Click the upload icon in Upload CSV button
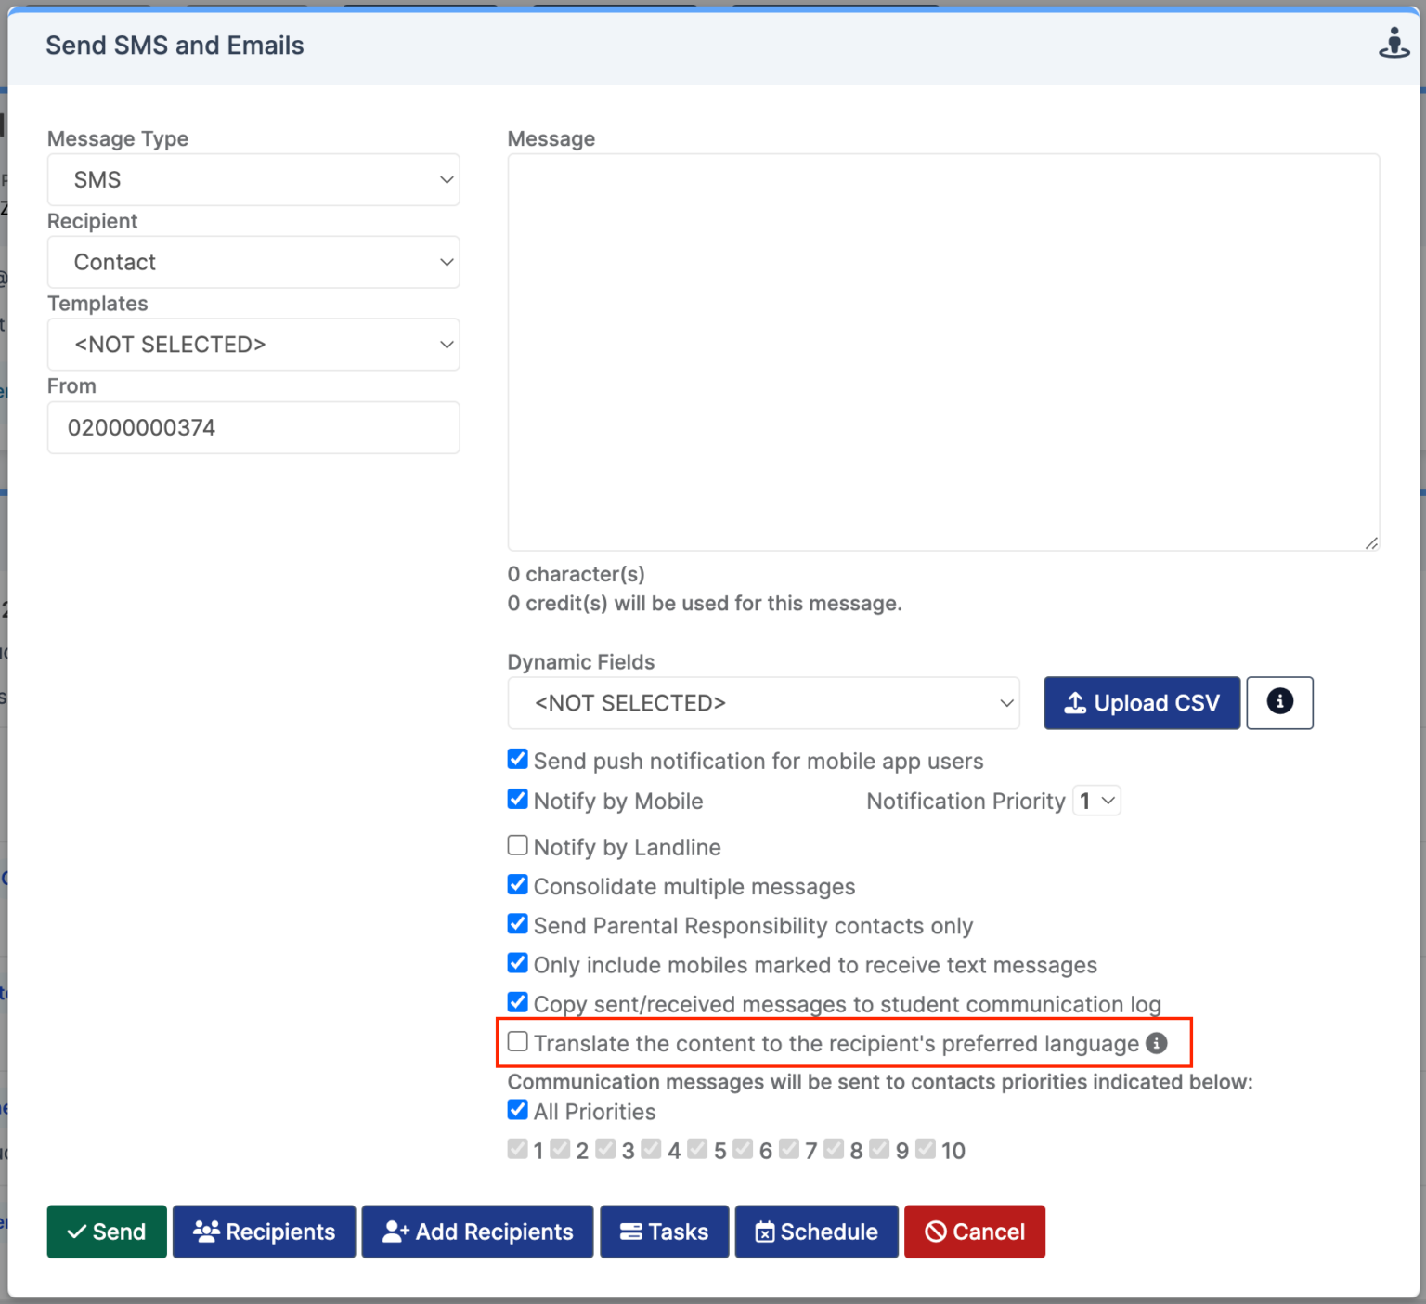Viewport: 1426px width, 1304px height. (1075, 703)
